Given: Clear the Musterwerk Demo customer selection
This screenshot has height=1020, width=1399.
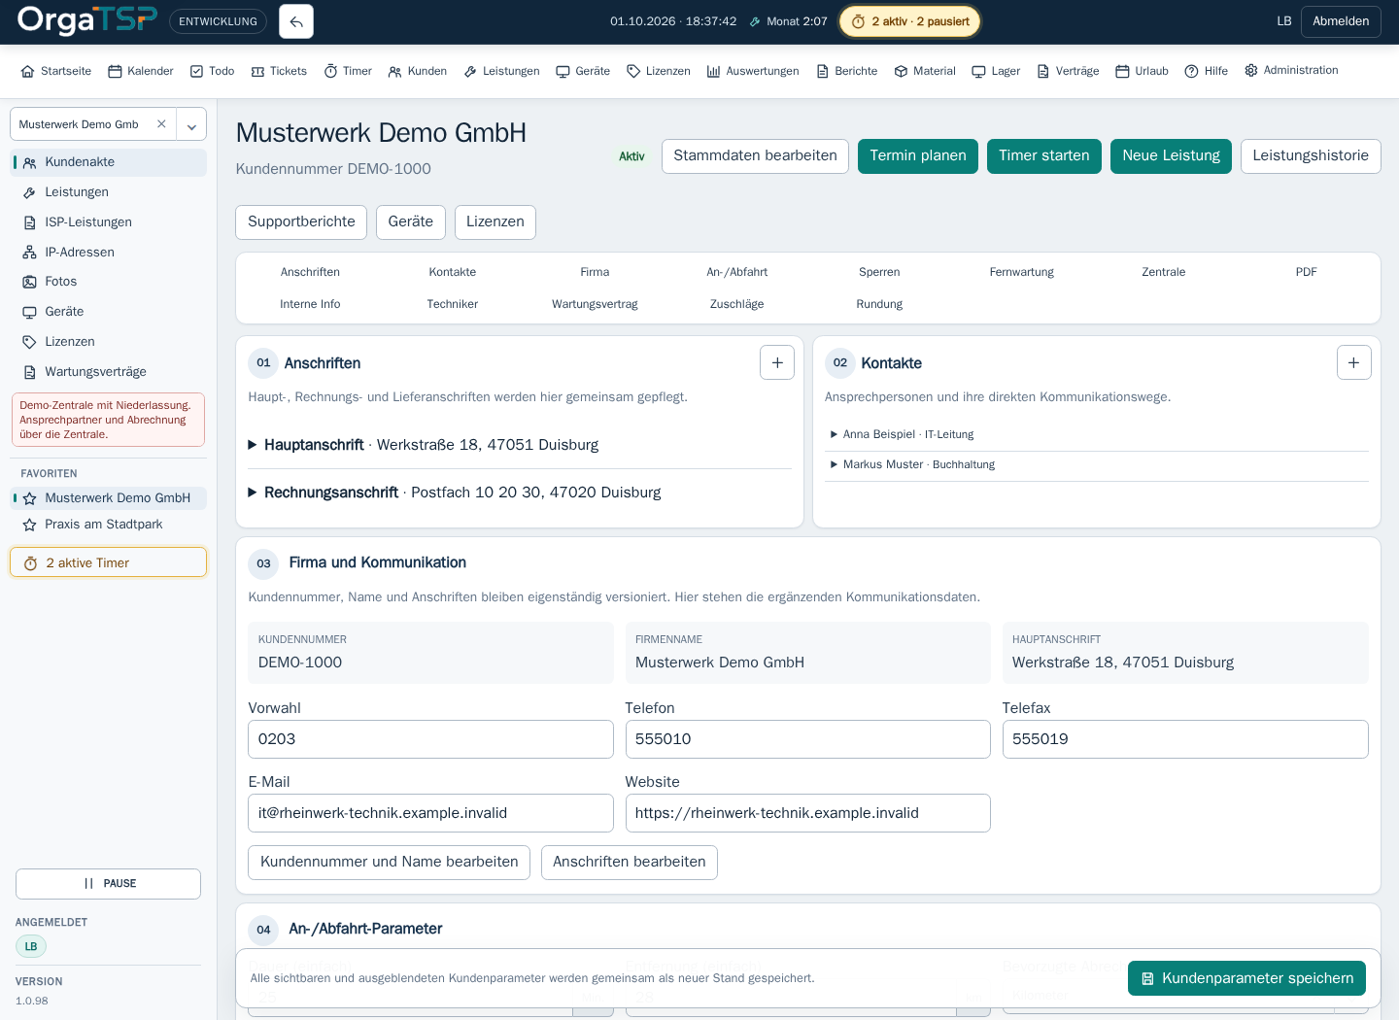Looking at the screenshot, I should click(161, 124).
